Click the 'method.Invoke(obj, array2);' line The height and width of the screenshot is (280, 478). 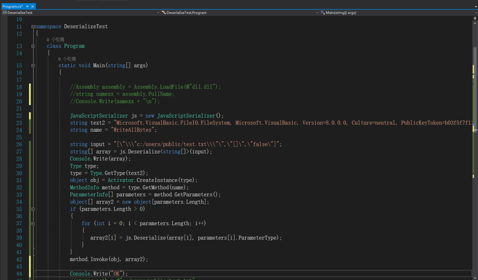click(x=109, y=260)
